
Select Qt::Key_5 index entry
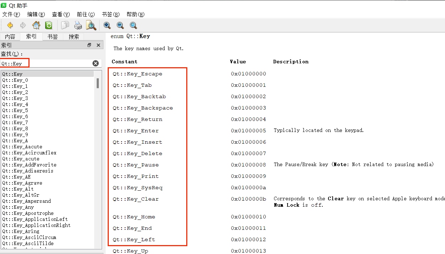pyautogui.click(x=47, y=110)
